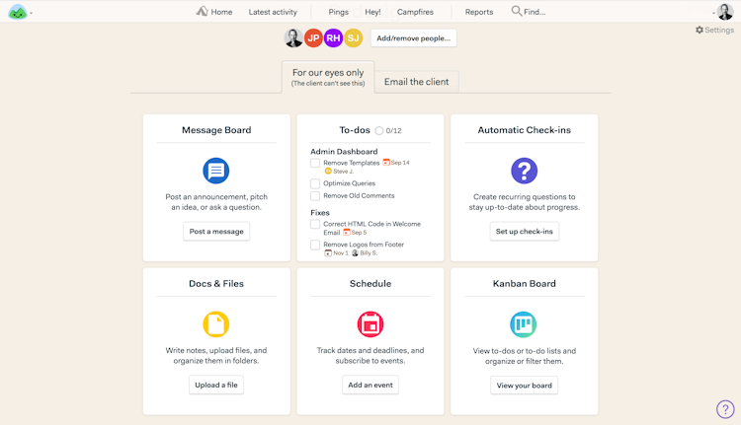Check off the Remove Templates to-do
741x425 pixels.
pyautogui.click(x=315, y=164)
